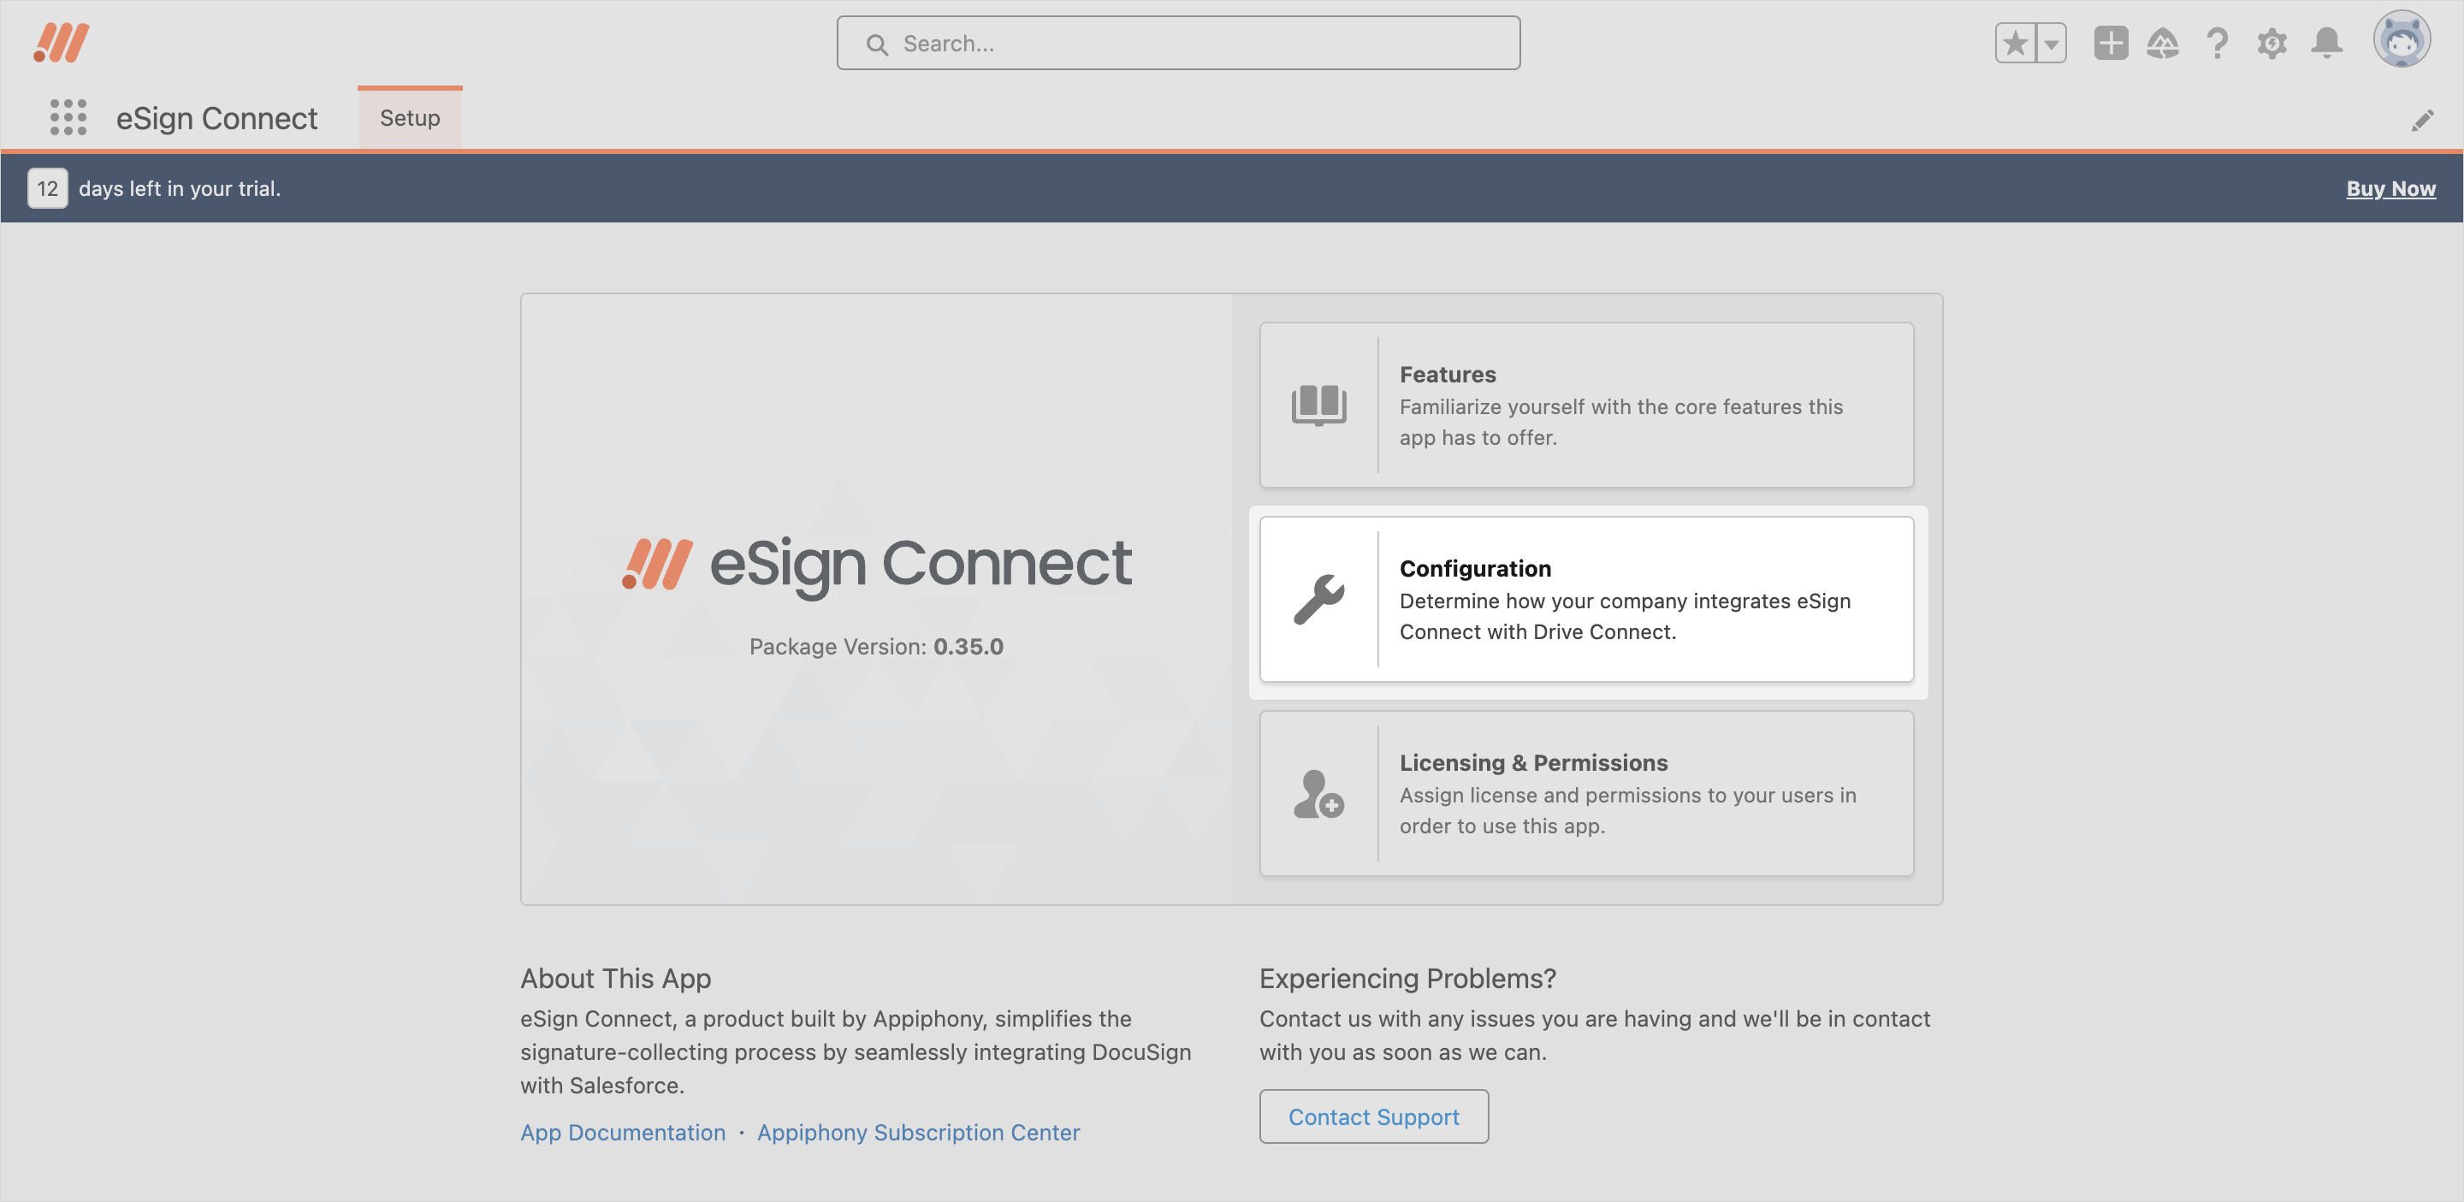Click in the Search field

pyautogui.click(x=1178, y=43)
